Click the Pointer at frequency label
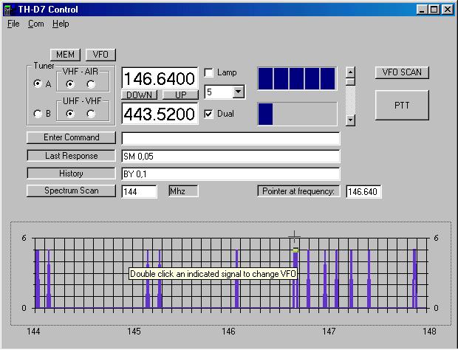The width and height of the screenshot is (458, 350). point(298,191)
